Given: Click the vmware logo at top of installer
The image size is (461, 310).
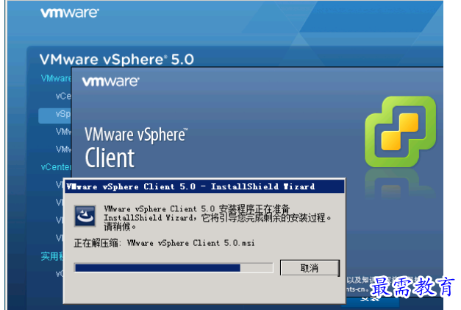Looking at the screenshot, I should coord(70,13).
